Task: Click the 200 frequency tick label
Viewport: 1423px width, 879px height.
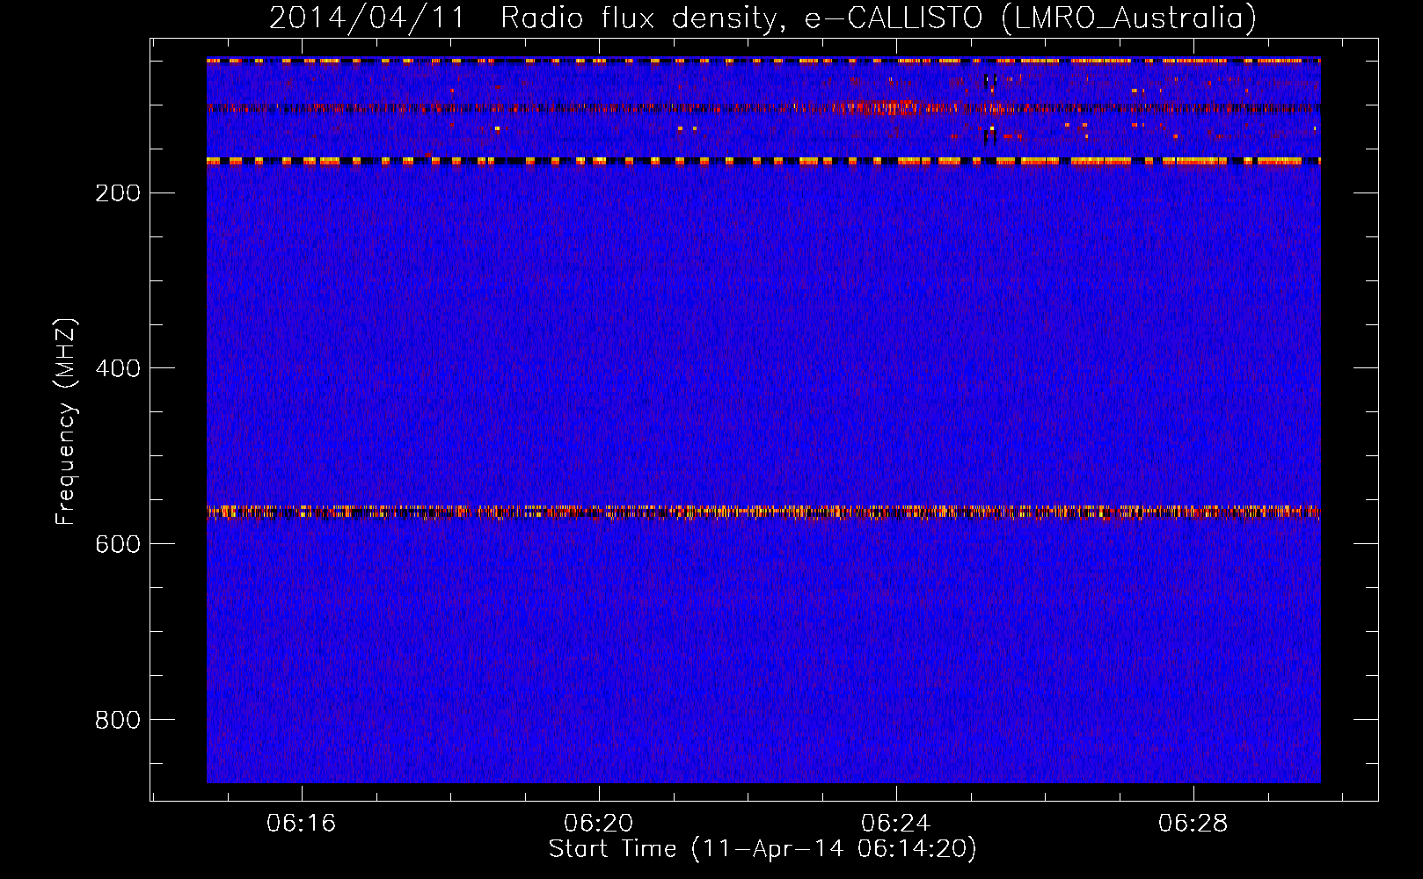Action: coord(118,193)
